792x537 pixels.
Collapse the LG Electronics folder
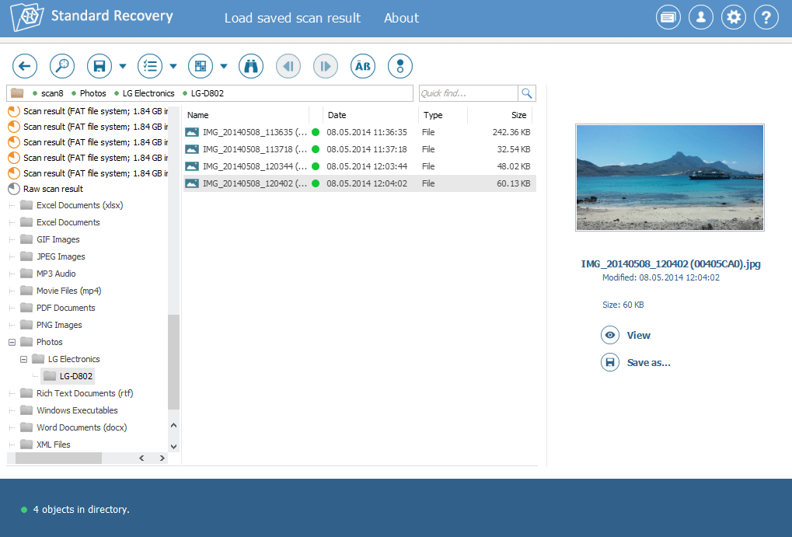tap(23, 360)
